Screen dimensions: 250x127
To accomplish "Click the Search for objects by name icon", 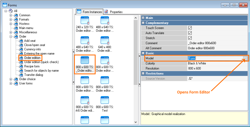I will point(21,71).
